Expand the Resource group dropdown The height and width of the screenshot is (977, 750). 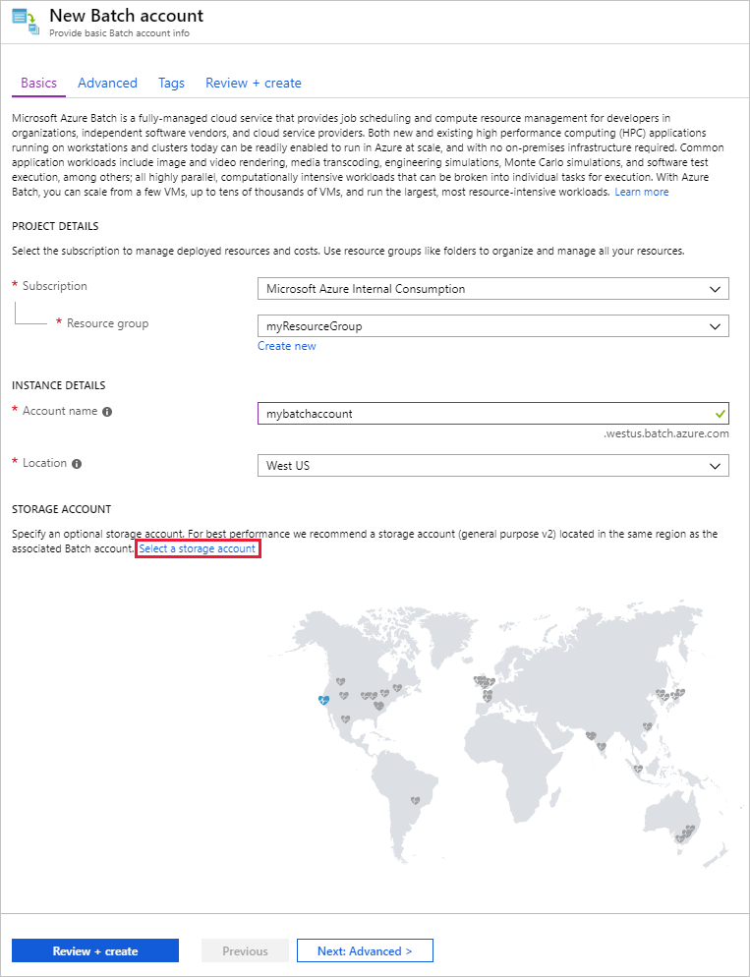point(491,325)
